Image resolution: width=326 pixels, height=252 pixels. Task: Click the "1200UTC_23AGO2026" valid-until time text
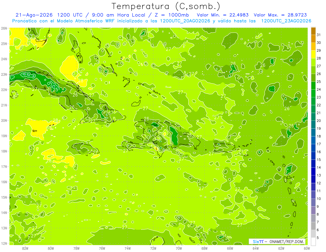point(286,21)
